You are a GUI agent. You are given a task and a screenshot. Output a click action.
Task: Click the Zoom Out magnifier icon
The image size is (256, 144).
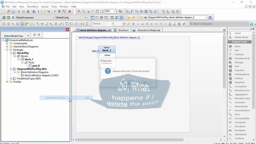pyautogui.click(x=84, y=12)
